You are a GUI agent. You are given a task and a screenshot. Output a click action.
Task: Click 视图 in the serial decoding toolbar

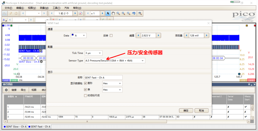pos(34,90)
